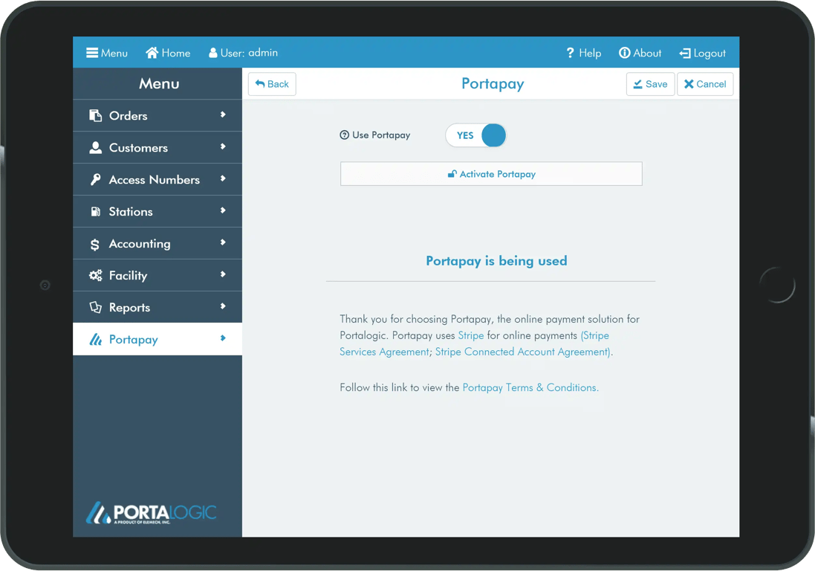The height and width of the screenshot is (571, 815).
Task: Log out using Logout button
Action: 702,53
